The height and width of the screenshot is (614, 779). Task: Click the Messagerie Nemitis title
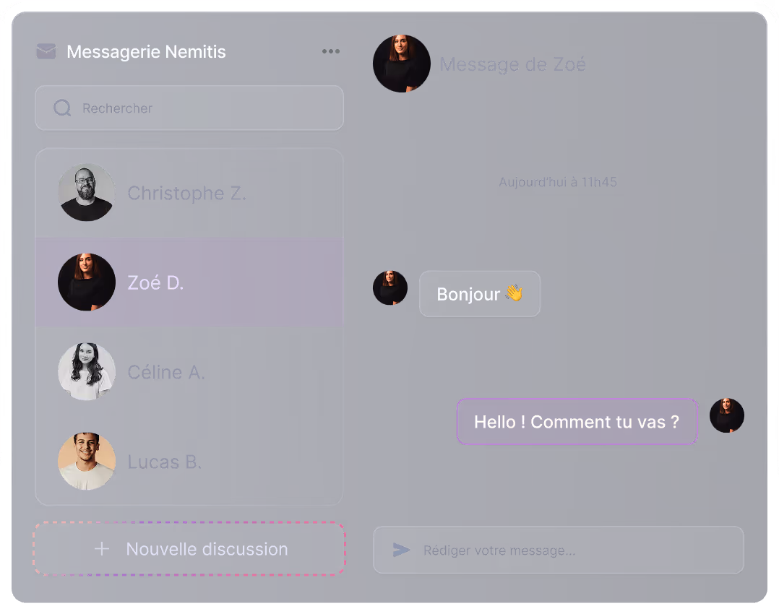point(146,52)
